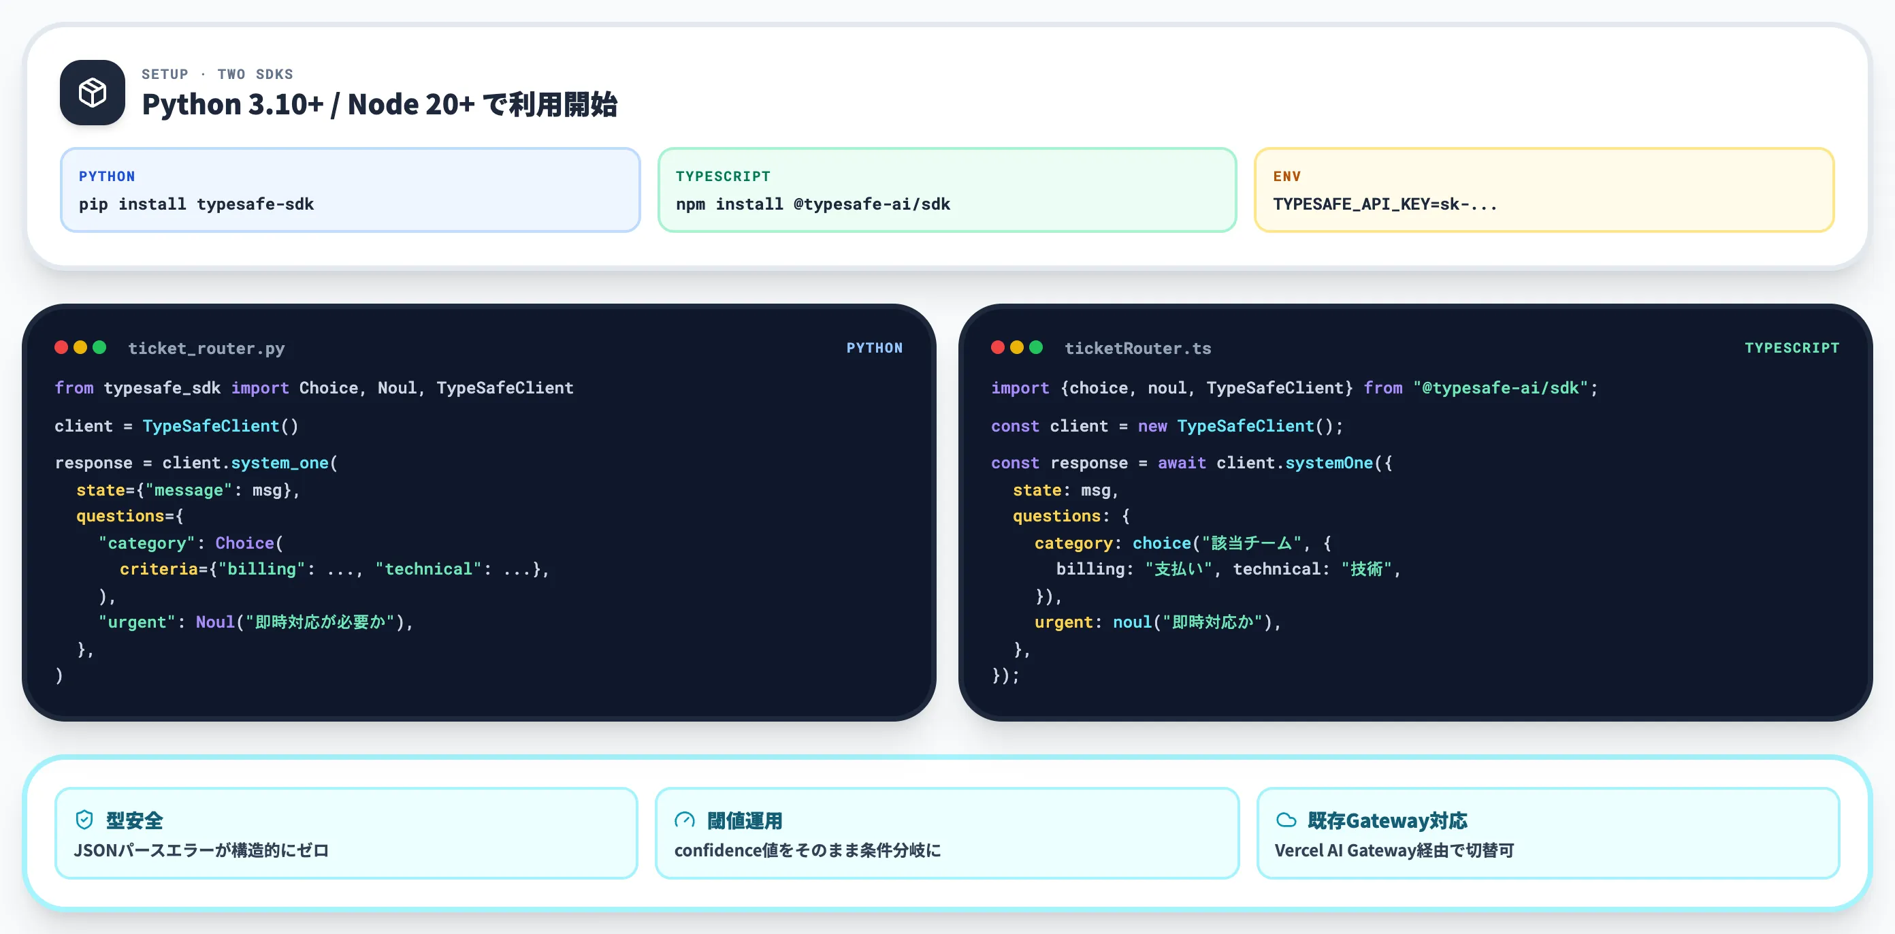Click 'const client = new TypeSafeClient();' line
Screen dimensions: 1895x934
coord(1167,426)
